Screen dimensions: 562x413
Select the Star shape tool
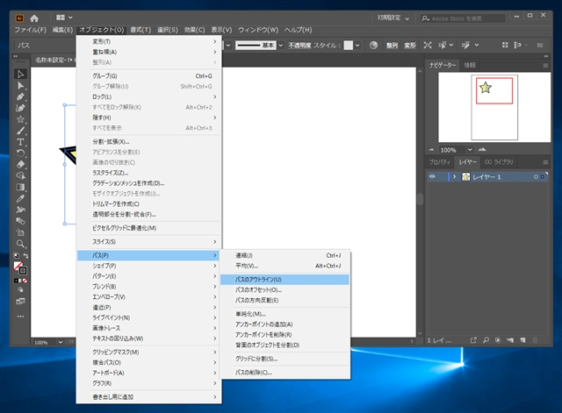point(20,119)
